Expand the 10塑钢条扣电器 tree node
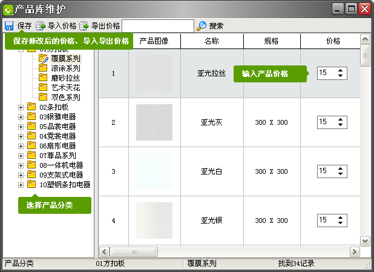Image resolution: width=374 pixels, height=272 pixels. (21, 185)
